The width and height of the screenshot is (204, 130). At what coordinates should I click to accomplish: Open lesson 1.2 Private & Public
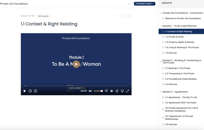175,37
